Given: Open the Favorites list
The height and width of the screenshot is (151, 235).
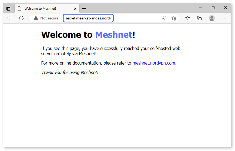Looking at the screenshot, I should coord(187,18).
